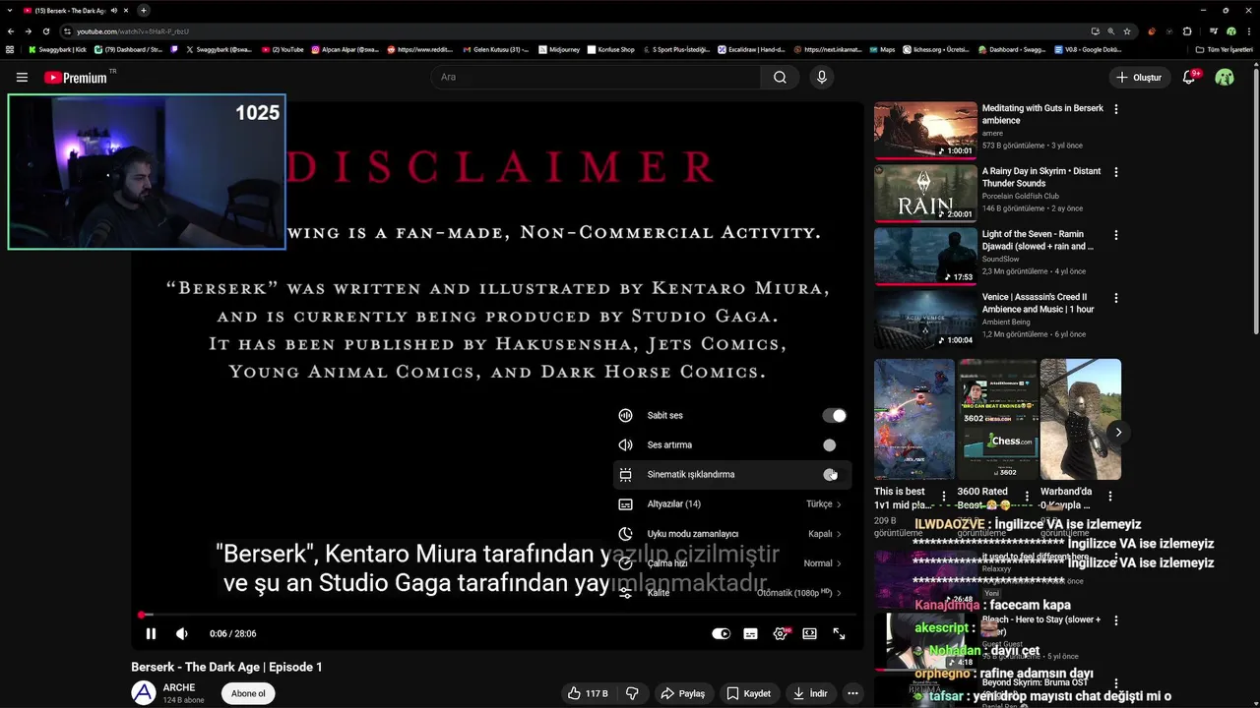Open the Altyazılar (14) submenu
The height and width of the screenshot is (708, 1260).
tap(731, 504)
